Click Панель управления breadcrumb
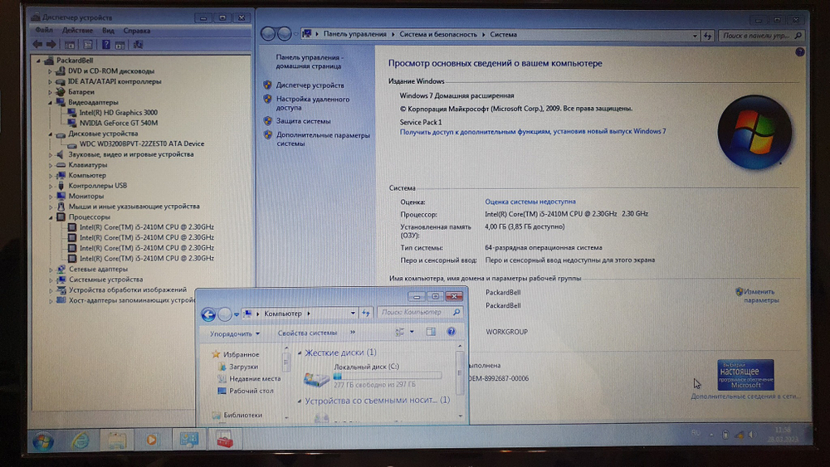This screenshot has width=830, height=467. tap(354, 34)
